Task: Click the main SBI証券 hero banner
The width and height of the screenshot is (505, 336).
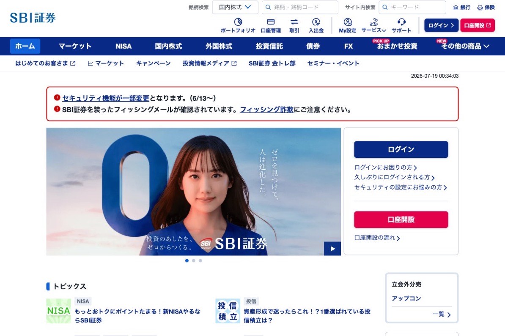Action: coord(193,192)
